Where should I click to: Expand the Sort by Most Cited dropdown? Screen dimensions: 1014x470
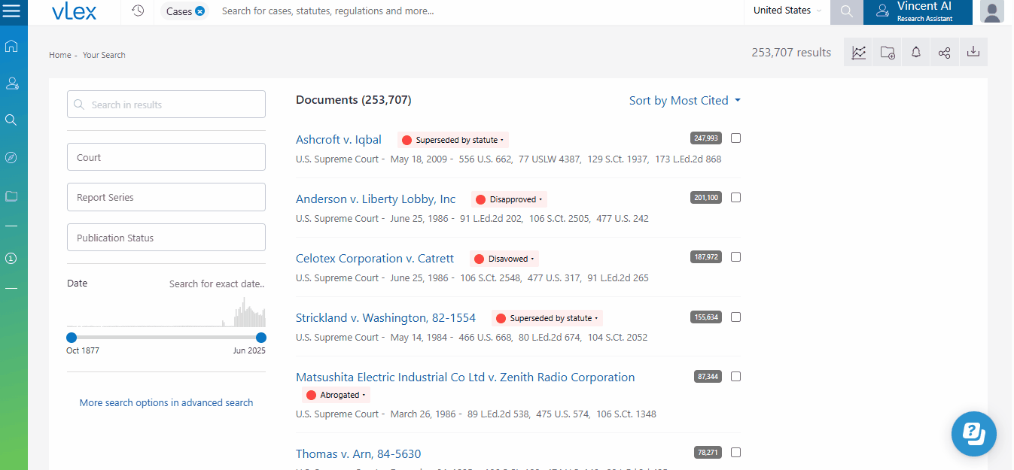coord(684,101)
